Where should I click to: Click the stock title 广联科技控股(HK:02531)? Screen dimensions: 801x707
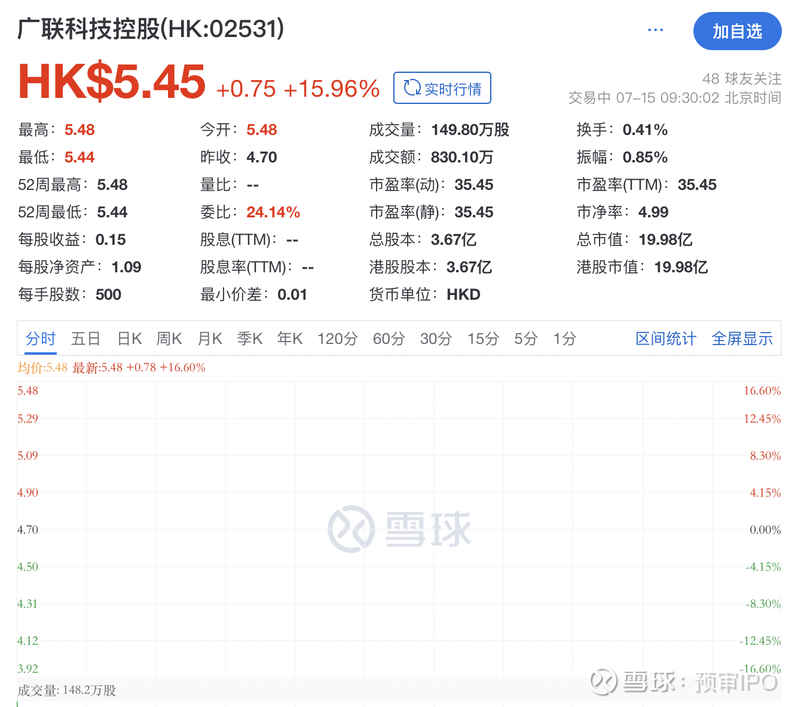click(x=151, y=29)
